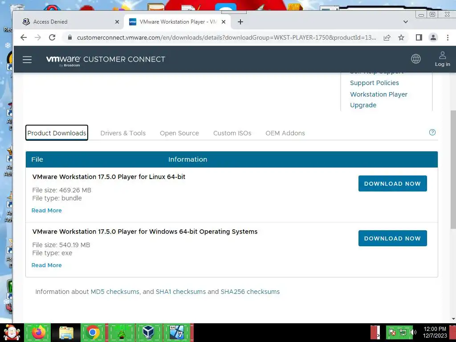Open the taskbar clock and date
This screenshot has height=342, width=456.
tap(435, 332)
